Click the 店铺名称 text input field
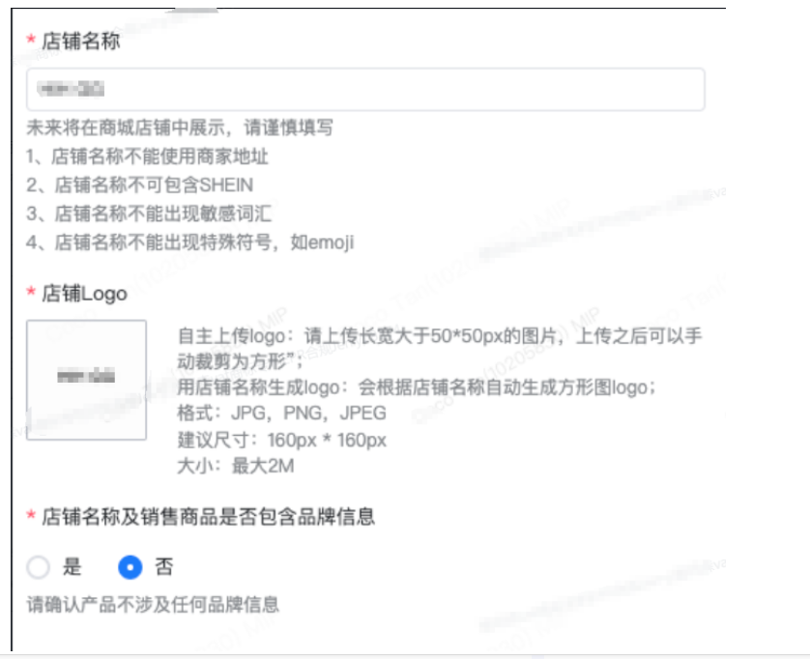Viewport: 810px width, 659px height. pyautogui.click(x=365, y=89)
